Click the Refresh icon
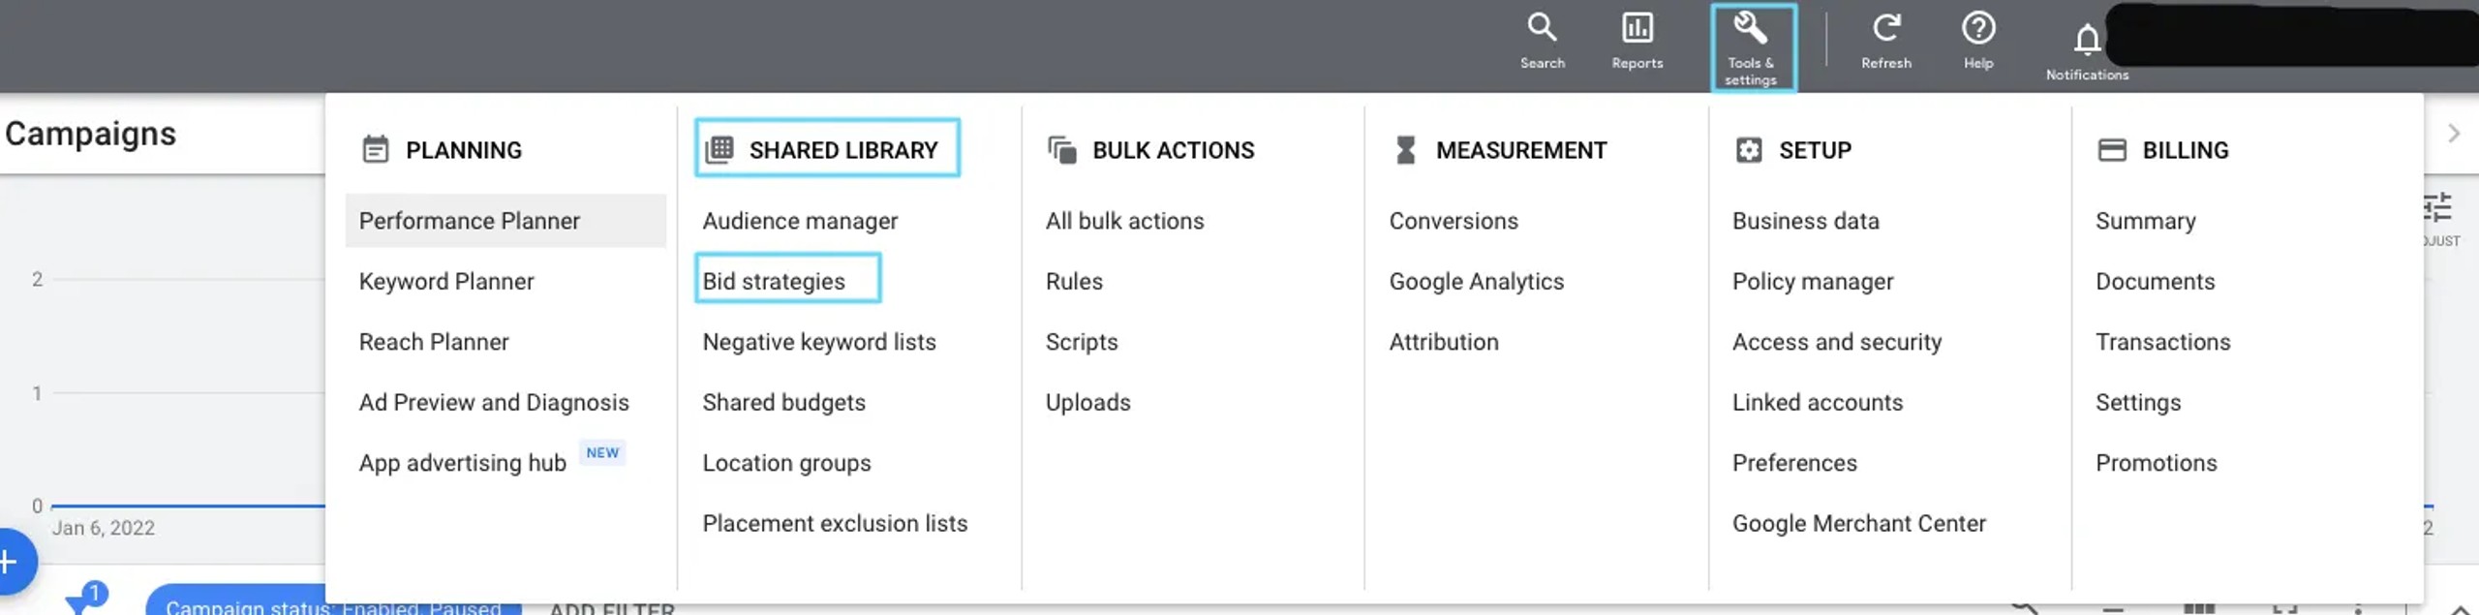The image size is (2479, 615). (1885, 29)
